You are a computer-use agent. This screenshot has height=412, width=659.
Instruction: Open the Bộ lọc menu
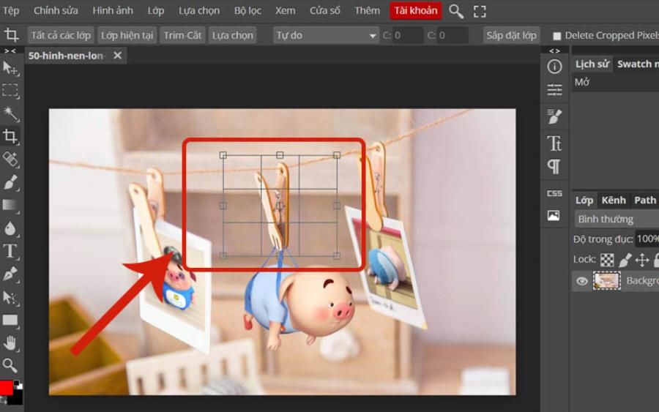tap(247, 11)
